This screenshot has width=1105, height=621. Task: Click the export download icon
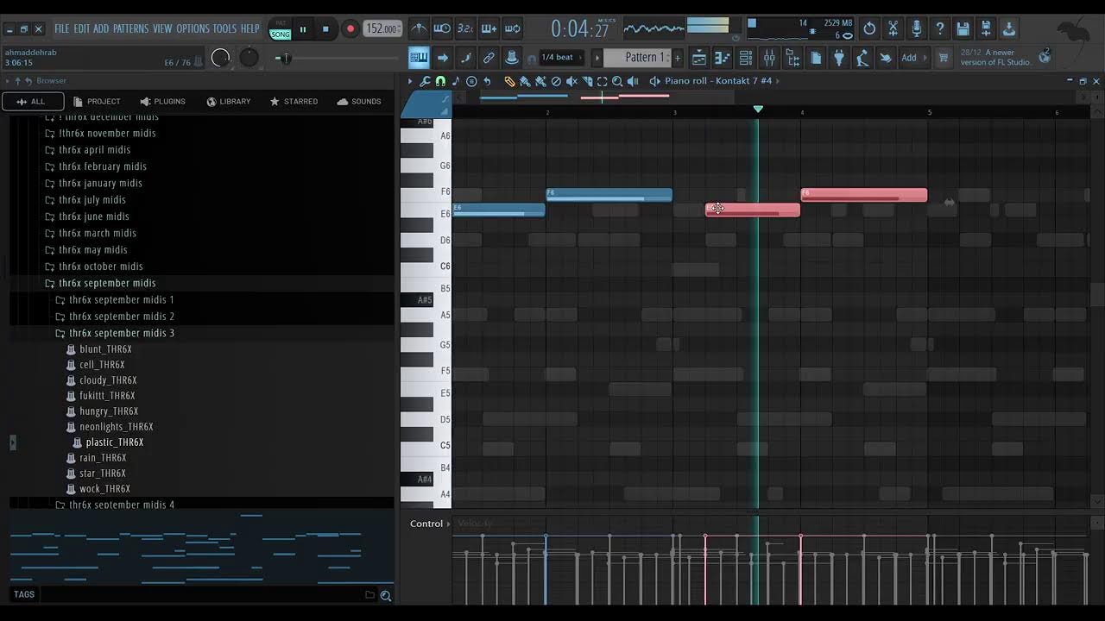click(1008, 28)
